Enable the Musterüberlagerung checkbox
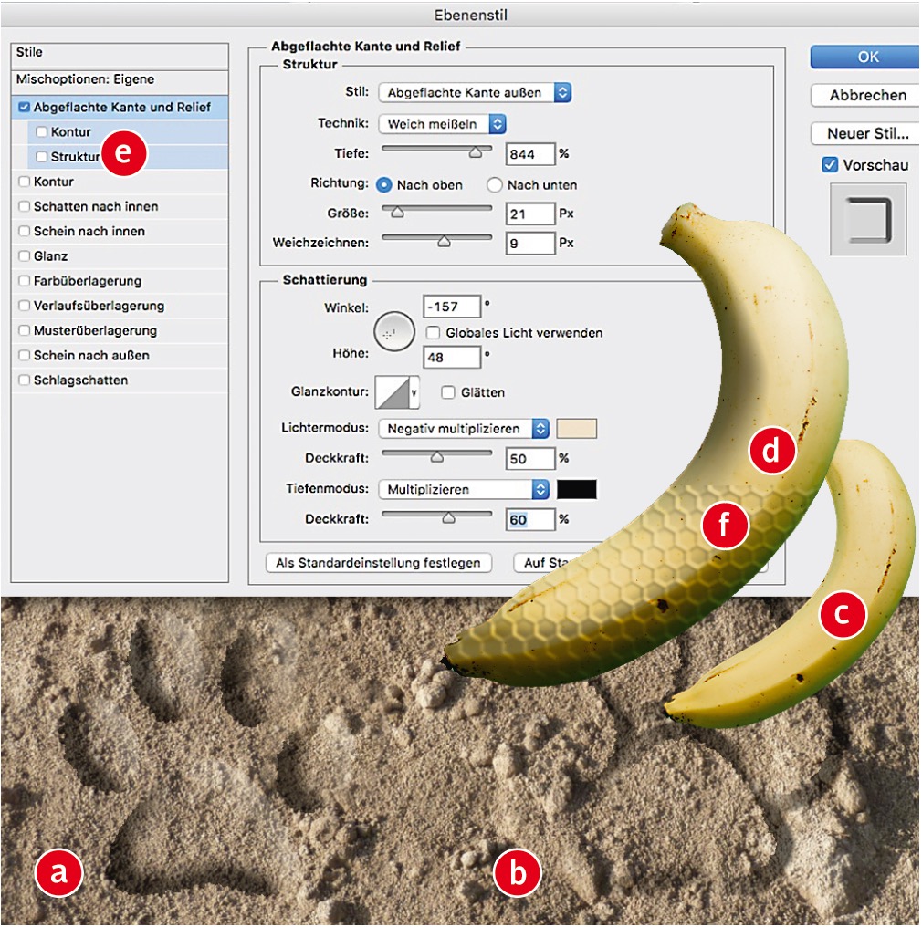This screenshot has height=927, width=922. (x=25, y=330)
